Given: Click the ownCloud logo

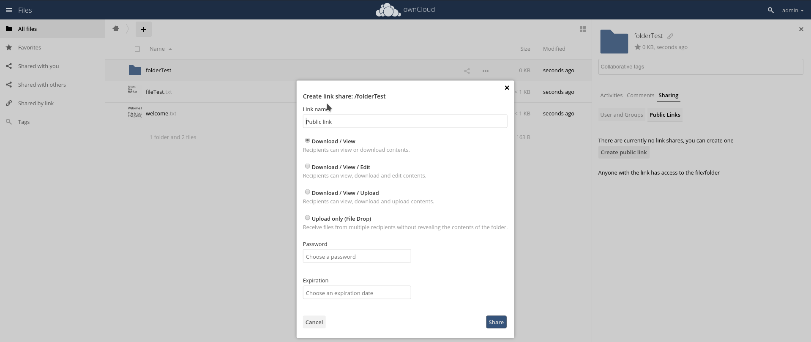Looking at the screenshot, I should click(x=405, y=10).
